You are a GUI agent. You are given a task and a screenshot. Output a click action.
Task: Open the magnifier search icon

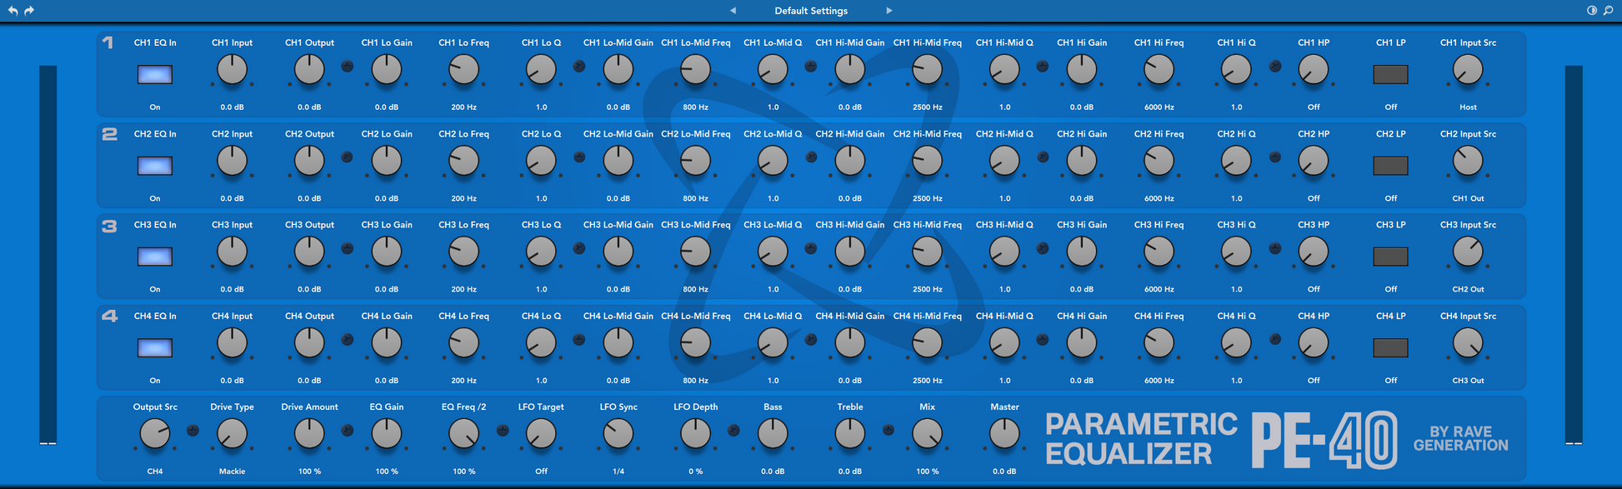click(1608, 11)
